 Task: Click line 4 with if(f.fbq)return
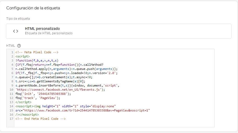coord(59,65)
